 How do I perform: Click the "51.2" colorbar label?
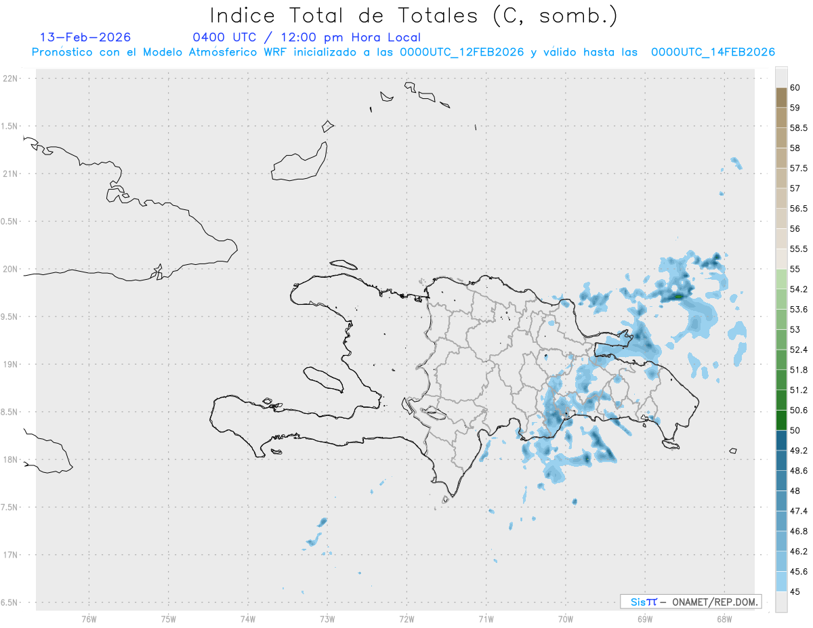point(798,390)
